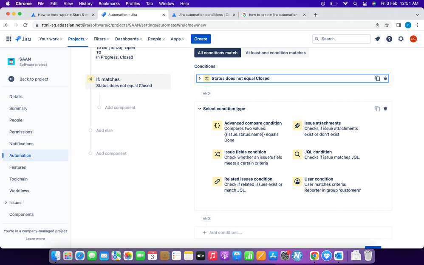Choose the Issue fields condition icon

point(217,155)
